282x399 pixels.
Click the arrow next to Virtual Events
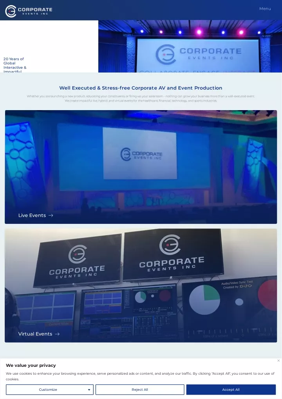[57, 334]
